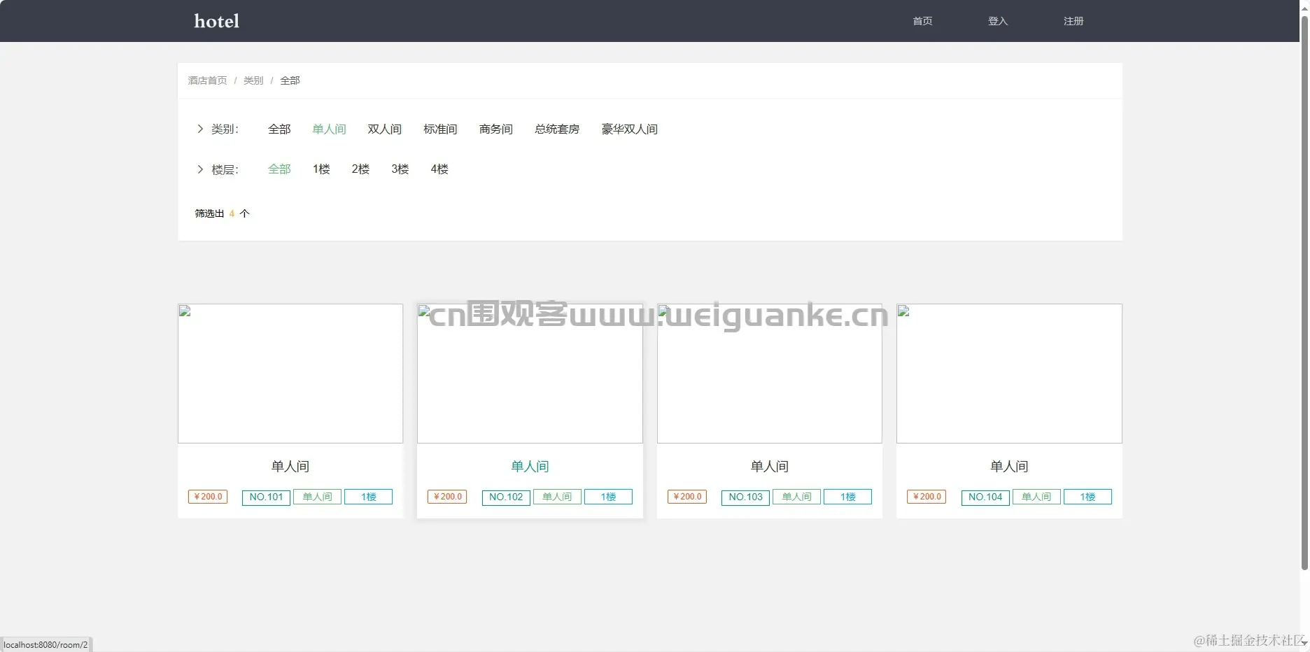The image size is (1310, 652).
Task: Filter rooms by 2楼 floor
Action: point(360,169)
